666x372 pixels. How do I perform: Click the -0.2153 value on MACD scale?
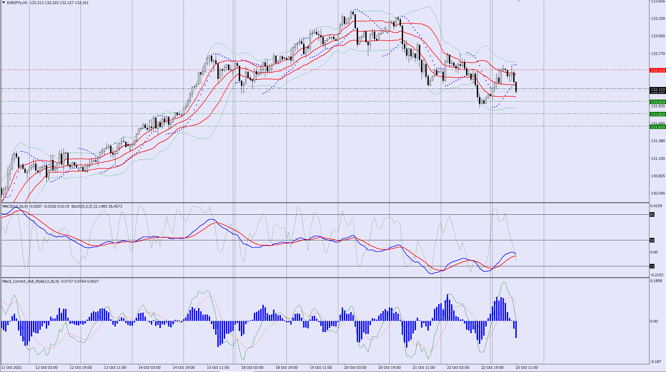(657, 275)
